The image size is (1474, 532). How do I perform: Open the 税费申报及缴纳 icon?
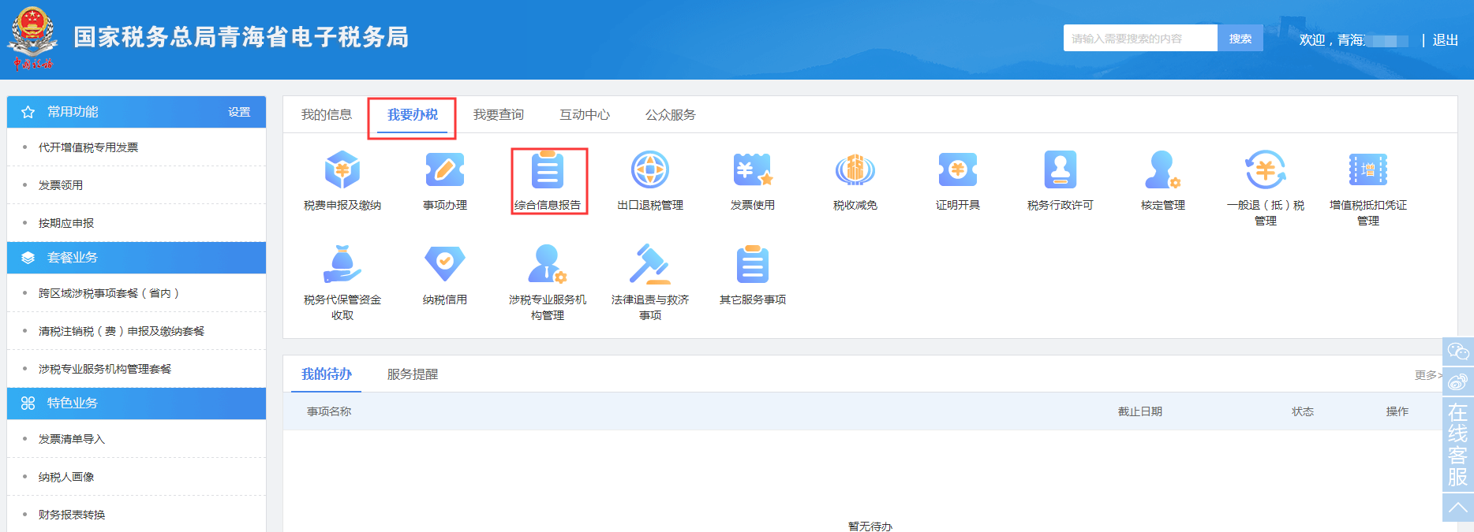pyautogui.click(x=342, y=170)
